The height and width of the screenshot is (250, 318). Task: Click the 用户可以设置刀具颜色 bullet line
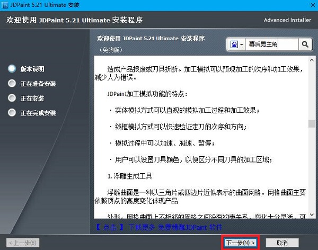coord(191,159)
